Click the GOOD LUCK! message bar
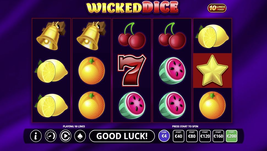The image size is (267, 151). pyautogui.click(x=122, y=136)
